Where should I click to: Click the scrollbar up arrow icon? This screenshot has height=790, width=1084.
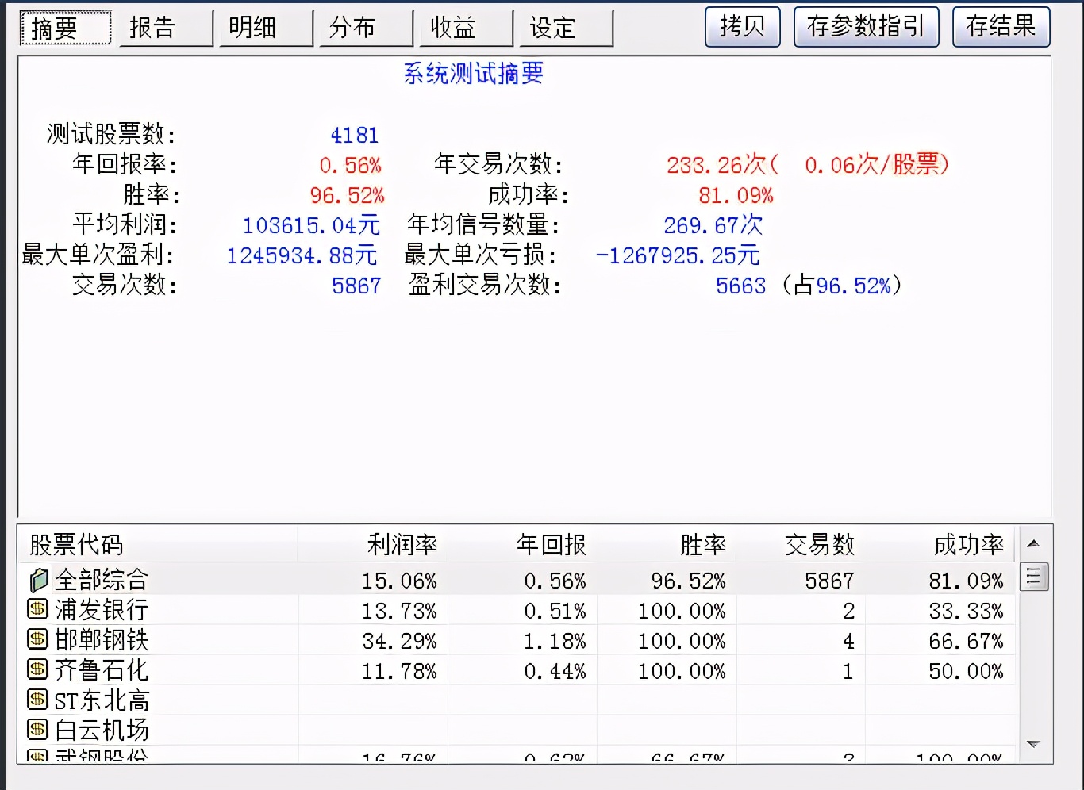click(1033, 543)
